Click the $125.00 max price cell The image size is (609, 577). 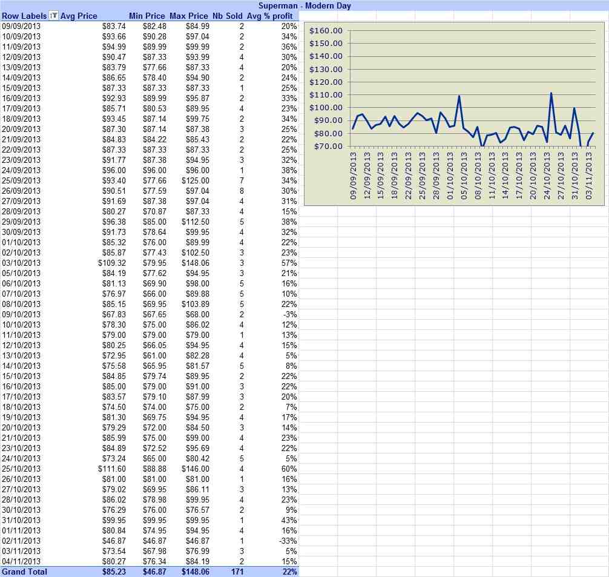pos(196,180)
